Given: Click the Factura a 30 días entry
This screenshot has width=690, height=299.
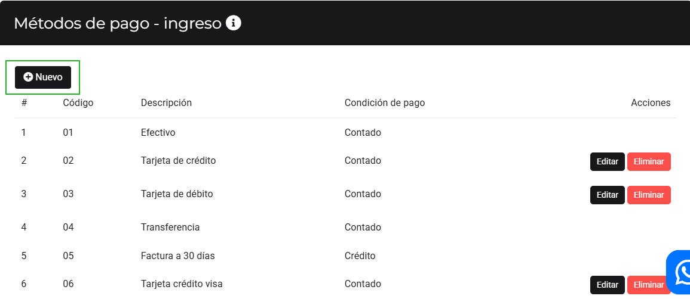Looking at the screenshot, I should 177,256.
